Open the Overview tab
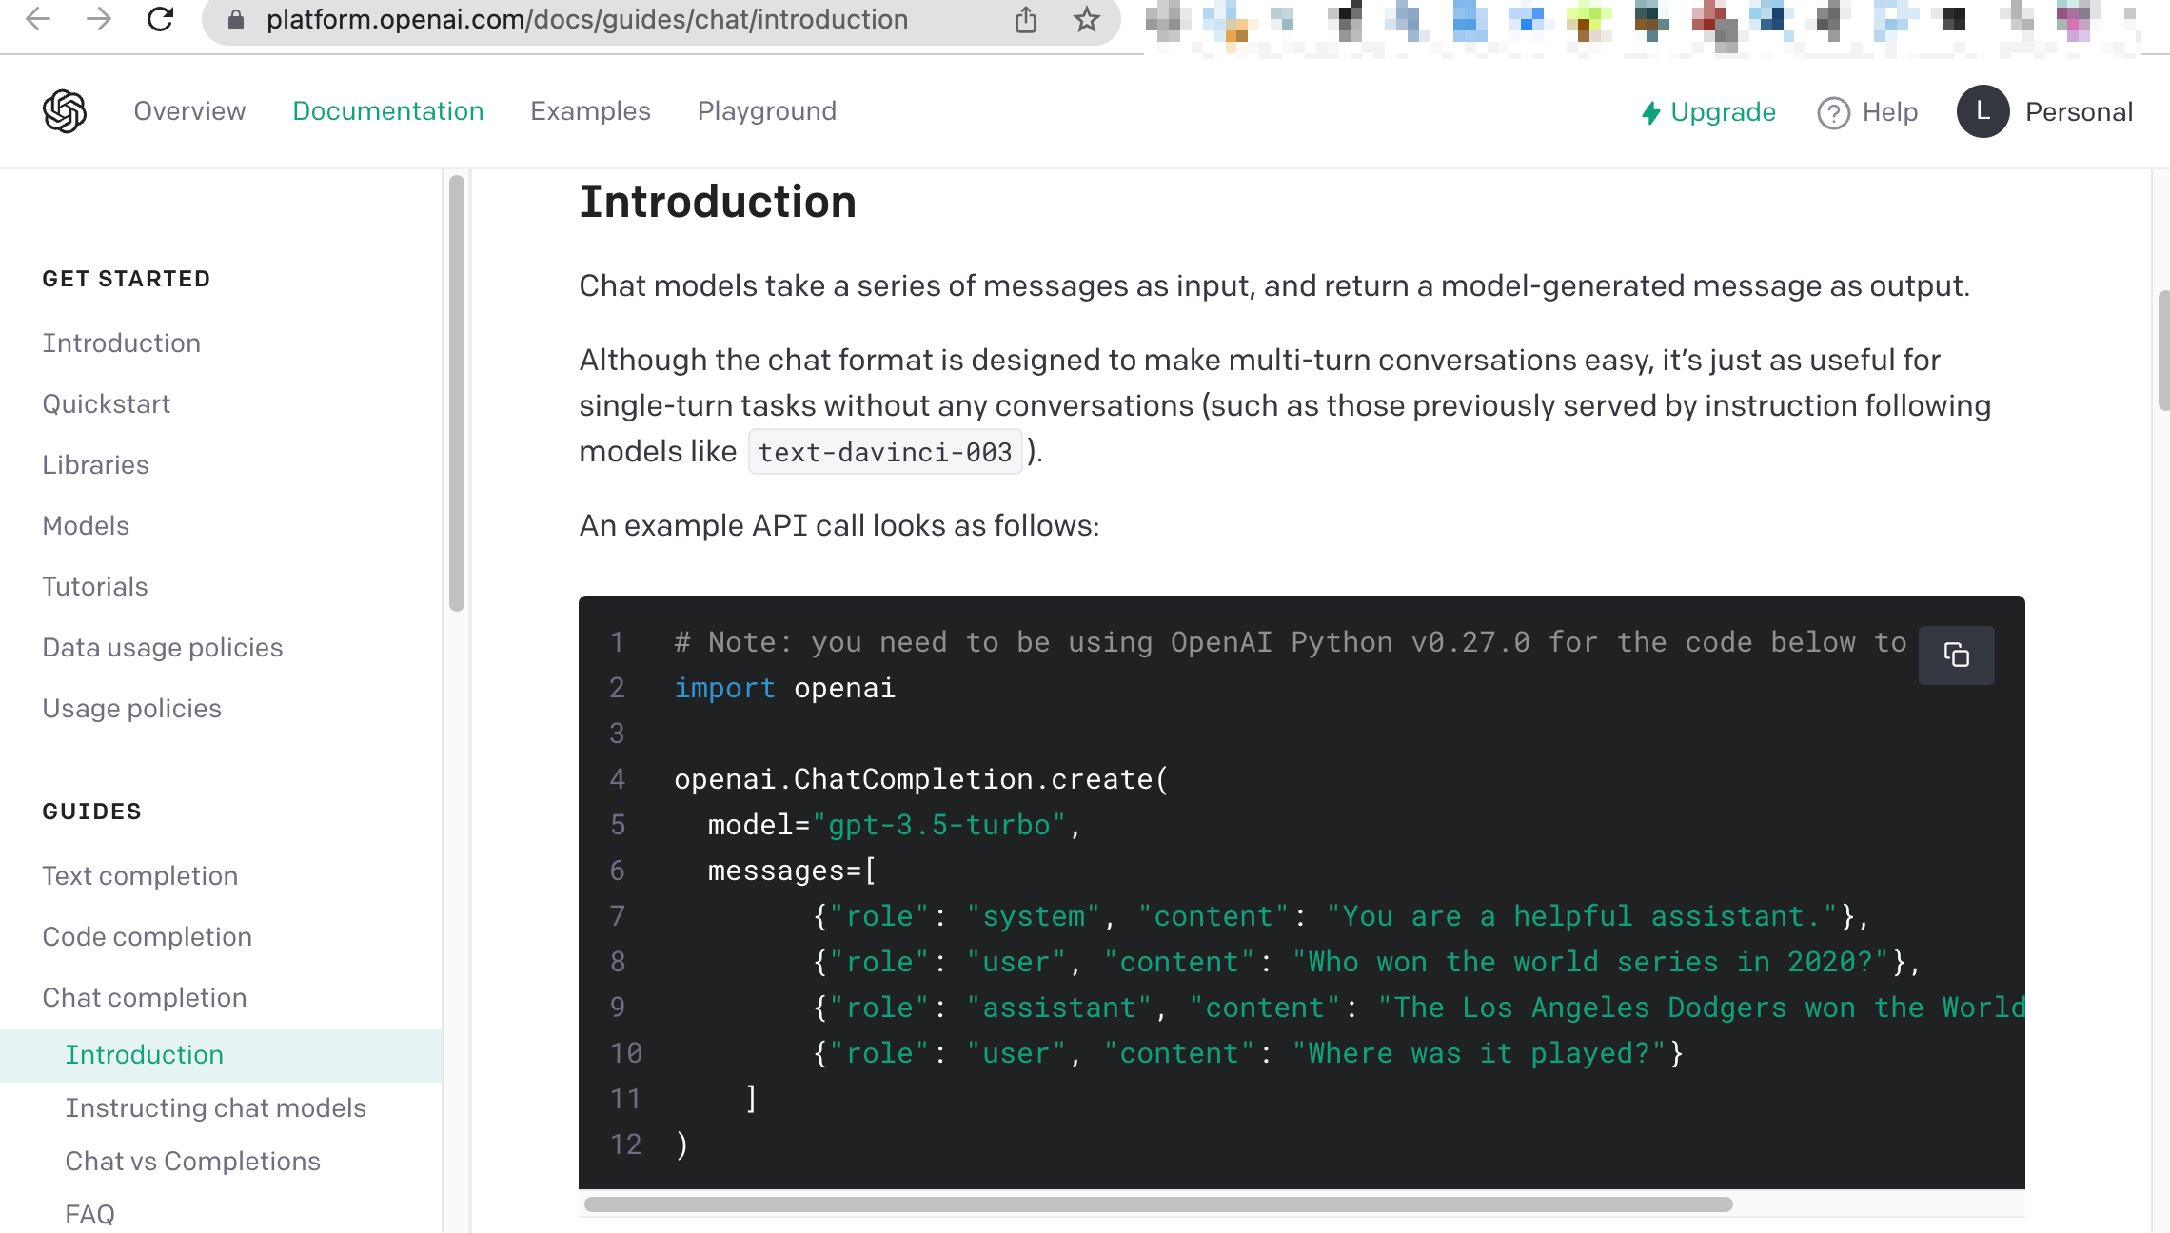The image size is (2170, 1233). (189, 111)
